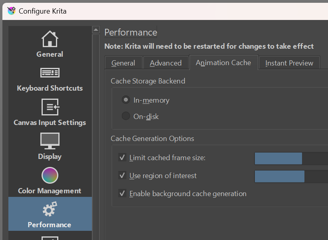Adjust the cached frame size slider
This screenshot has width=328, height=240.
pos(291,159)
